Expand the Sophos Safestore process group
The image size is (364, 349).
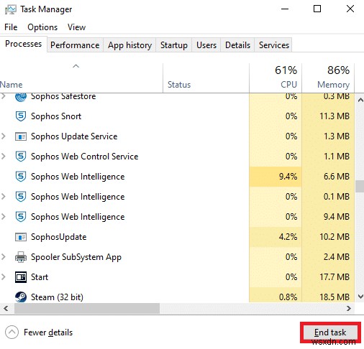click(4, 96)
